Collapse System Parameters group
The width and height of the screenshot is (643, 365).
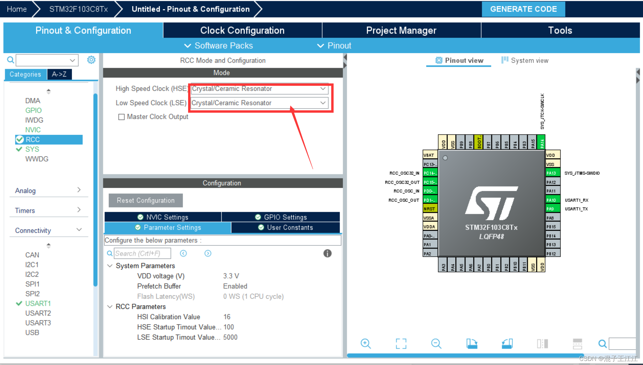point(110,266)
